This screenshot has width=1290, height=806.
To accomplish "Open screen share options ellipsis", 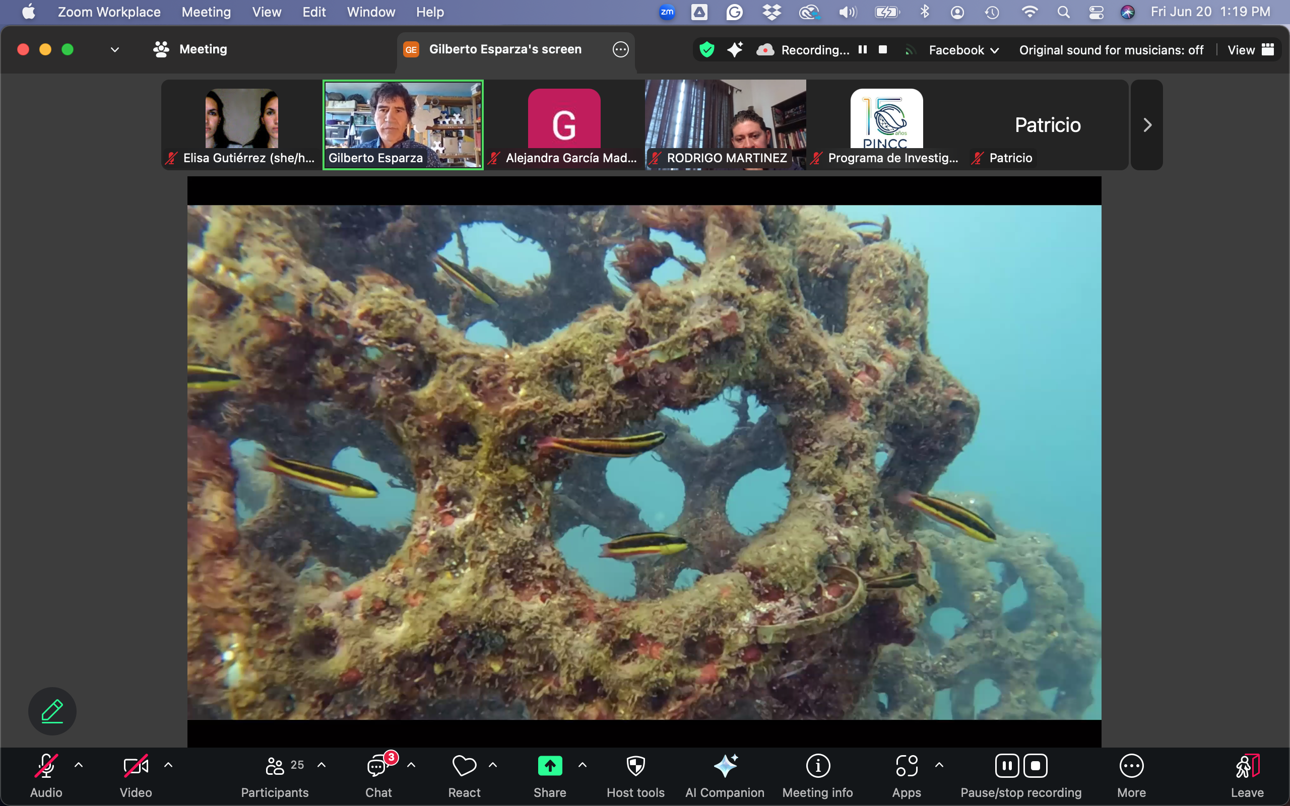I will 620,49.
